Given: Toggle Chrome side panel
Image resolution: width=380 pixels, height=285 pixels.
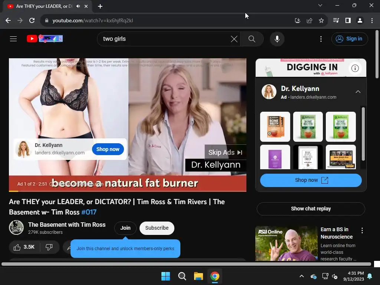Looking at the screenshot, I should (x=348, y=21).
